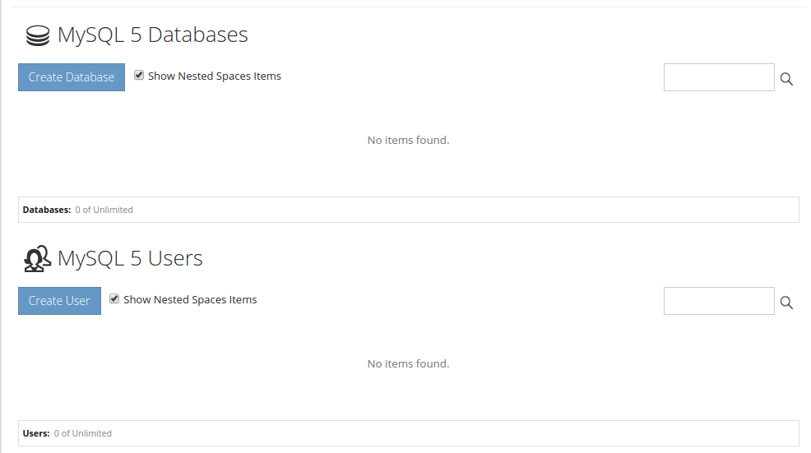Uncheck Show Nested Spaces Items checkbox for users
The image size is (811, 453).
[x=114, y=298]
